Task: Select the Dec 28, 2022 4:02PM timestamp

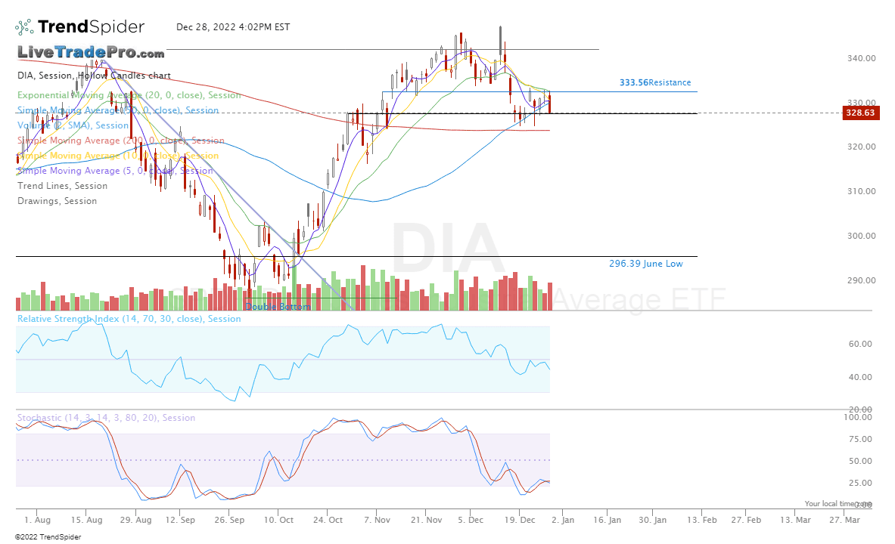Action: click(232, 26)
